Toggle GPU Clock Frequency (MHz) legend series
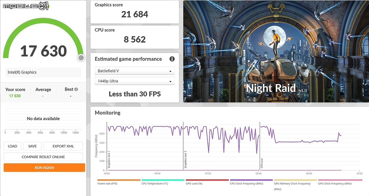The width and height of the screenshot is (369, 196). tap(340, 182)
